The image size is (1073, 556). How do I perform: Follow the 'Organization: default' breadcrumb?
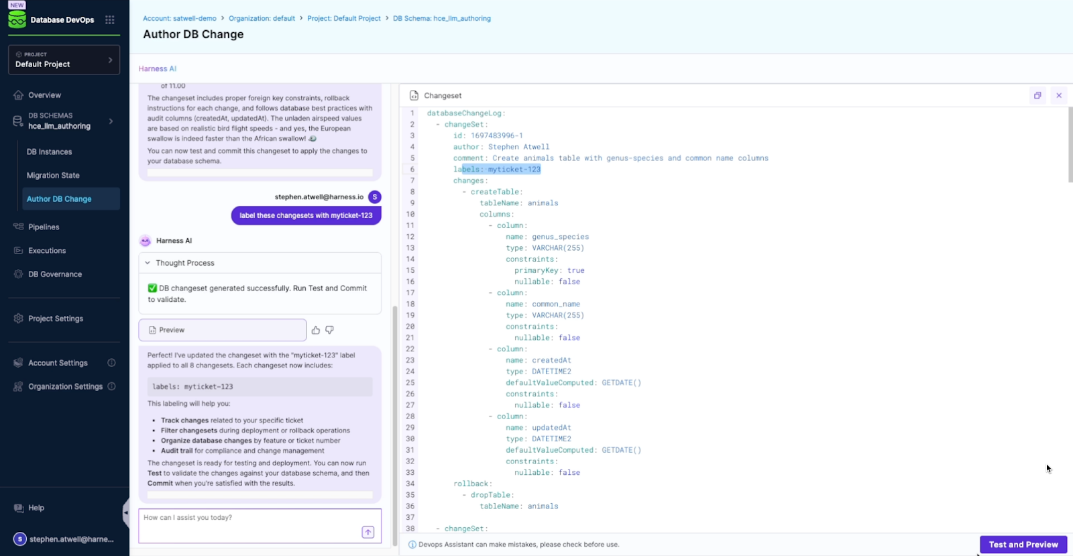pos(262,18)
